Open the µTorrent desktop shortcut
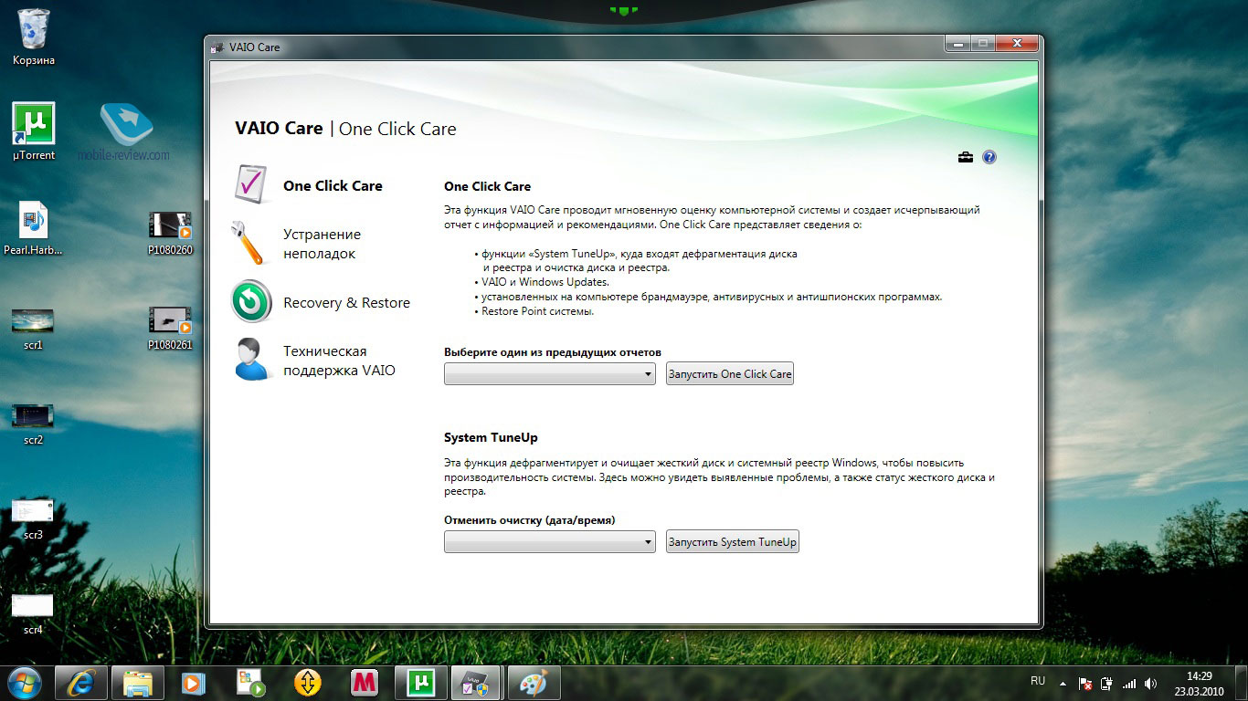 pos(34,131)
